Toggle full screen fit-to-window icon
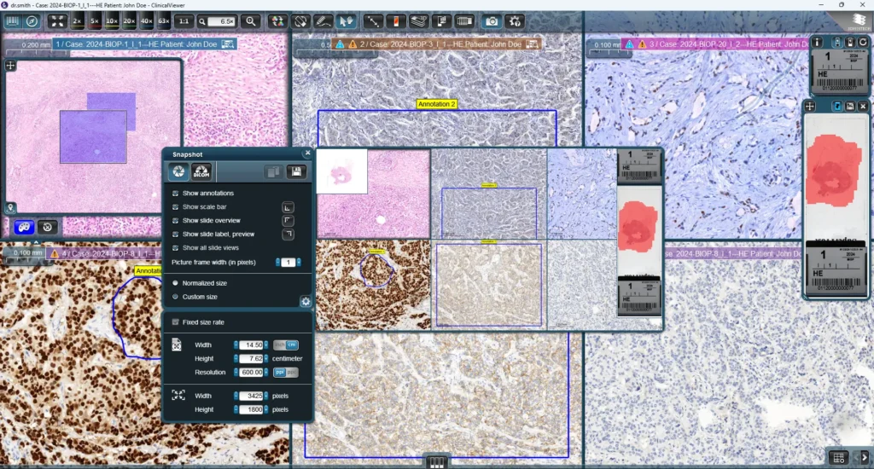 [57, 21]
